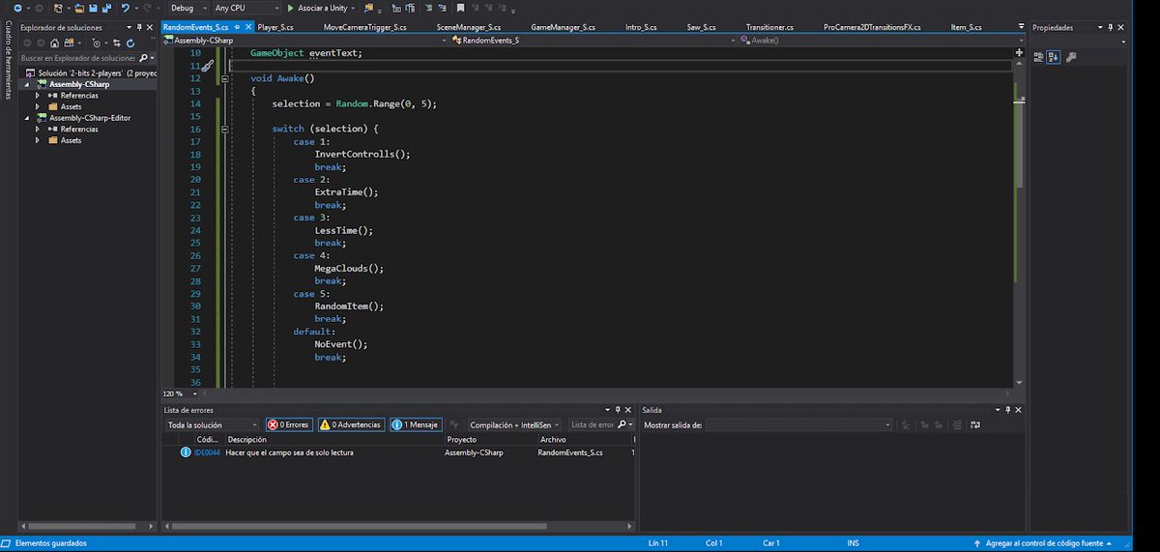Switch to the ProCamera2DTransitionsFX.cs tab

click(872, 27)
